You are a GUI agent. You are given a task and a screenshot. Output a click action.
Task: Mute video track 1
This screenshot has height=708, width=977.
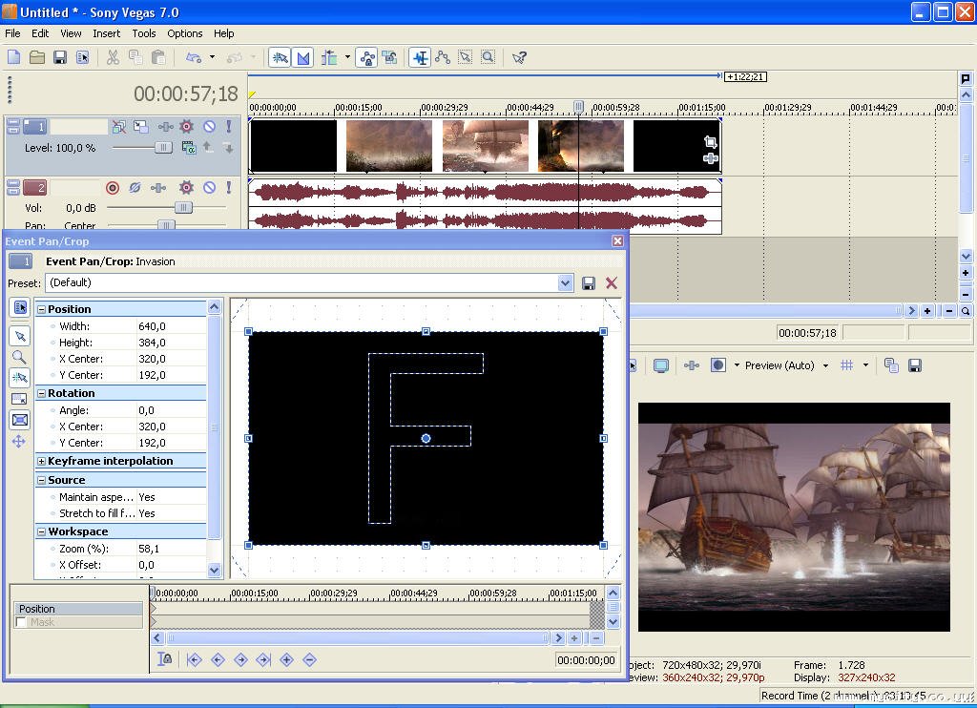pos(209,126)
